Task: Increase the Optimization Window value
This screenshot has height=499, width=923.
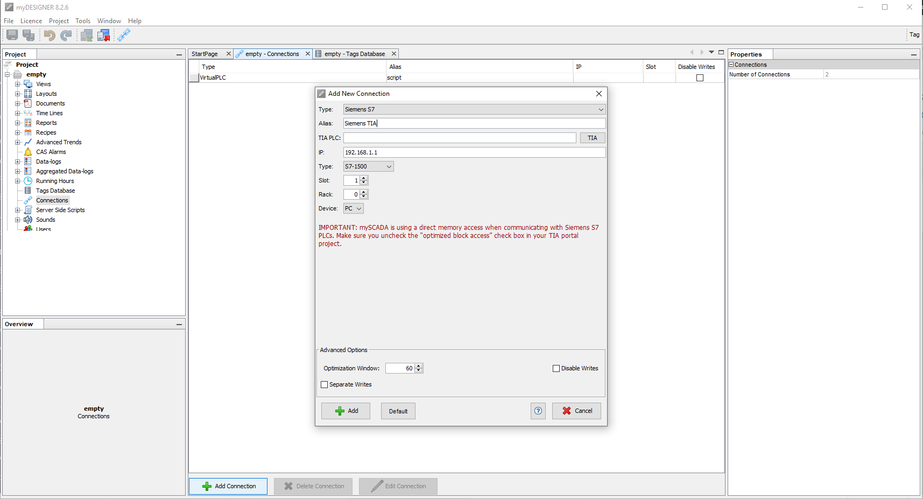Action: tap(419, 366)
